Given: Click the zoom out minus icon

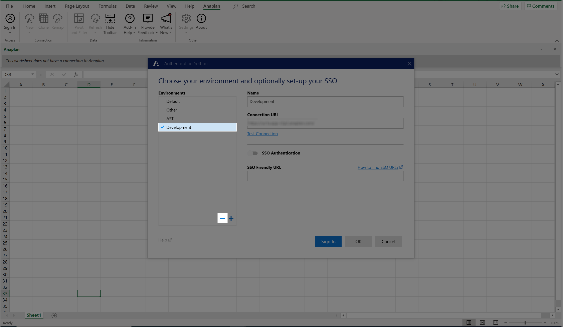Looking at the screenshot, I should [506, 323].
